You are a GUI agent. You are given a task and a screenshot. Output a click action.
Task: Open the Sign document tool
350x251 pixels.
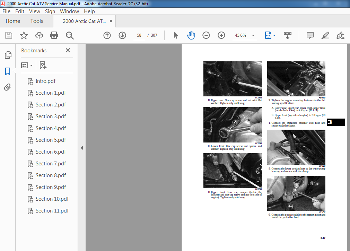pos(340,35)
